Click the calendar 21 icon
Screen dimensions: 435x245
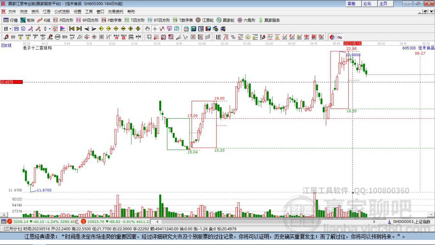[x=186, y=29]
